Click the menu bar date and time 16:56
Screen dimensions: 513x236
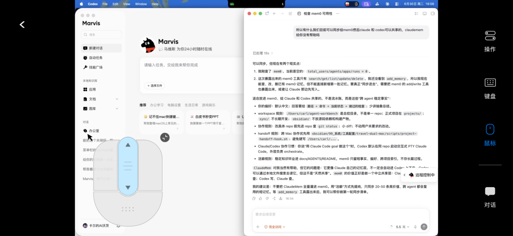(419, 4)
